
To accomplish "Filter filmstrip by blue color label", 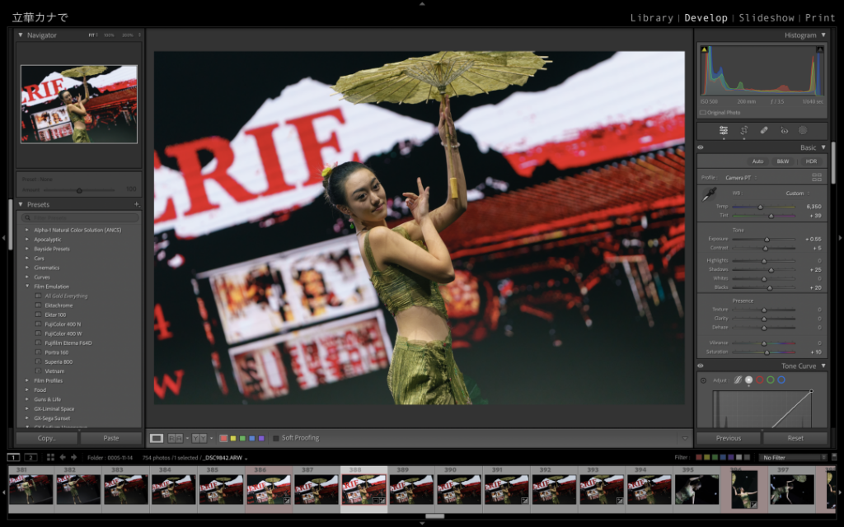I will (723, 458).
